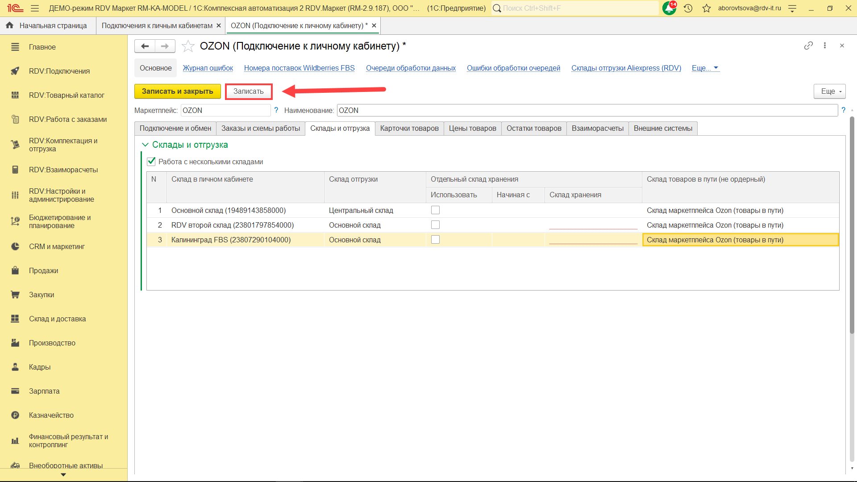The width and height of the screenshot is (857, 482).
Task: Open the history clock icon
Action: pos(688,8)
